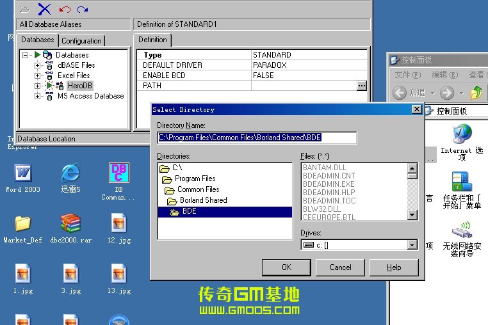Select the 1.jpg desktop file
The width and height of the screenshot is (488, 325).
tap(23, 273)
